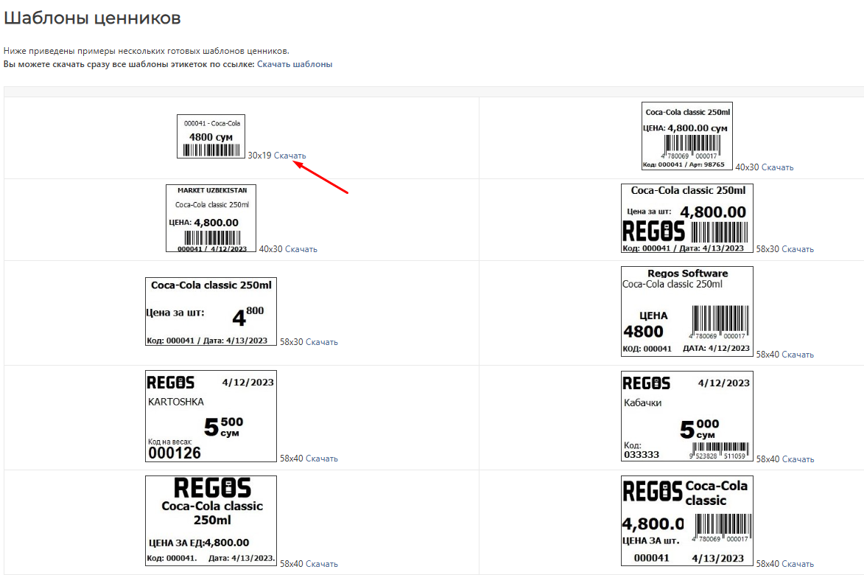This screenshot has width=864, height=575.
Task: Click Скачать beside the Regos Software 58x40 label
Action: (x=798, y=355)
